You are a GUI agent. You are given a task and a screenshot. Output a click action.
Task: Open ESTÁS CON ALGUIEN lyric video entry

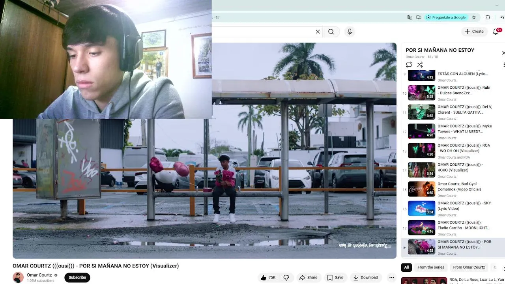tap(453, 76)
